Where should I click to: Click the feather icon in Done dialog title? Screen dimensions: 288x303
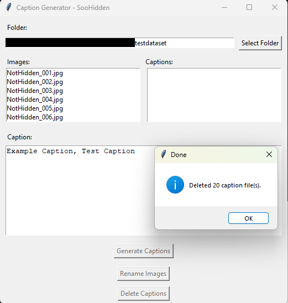point(164,154)
